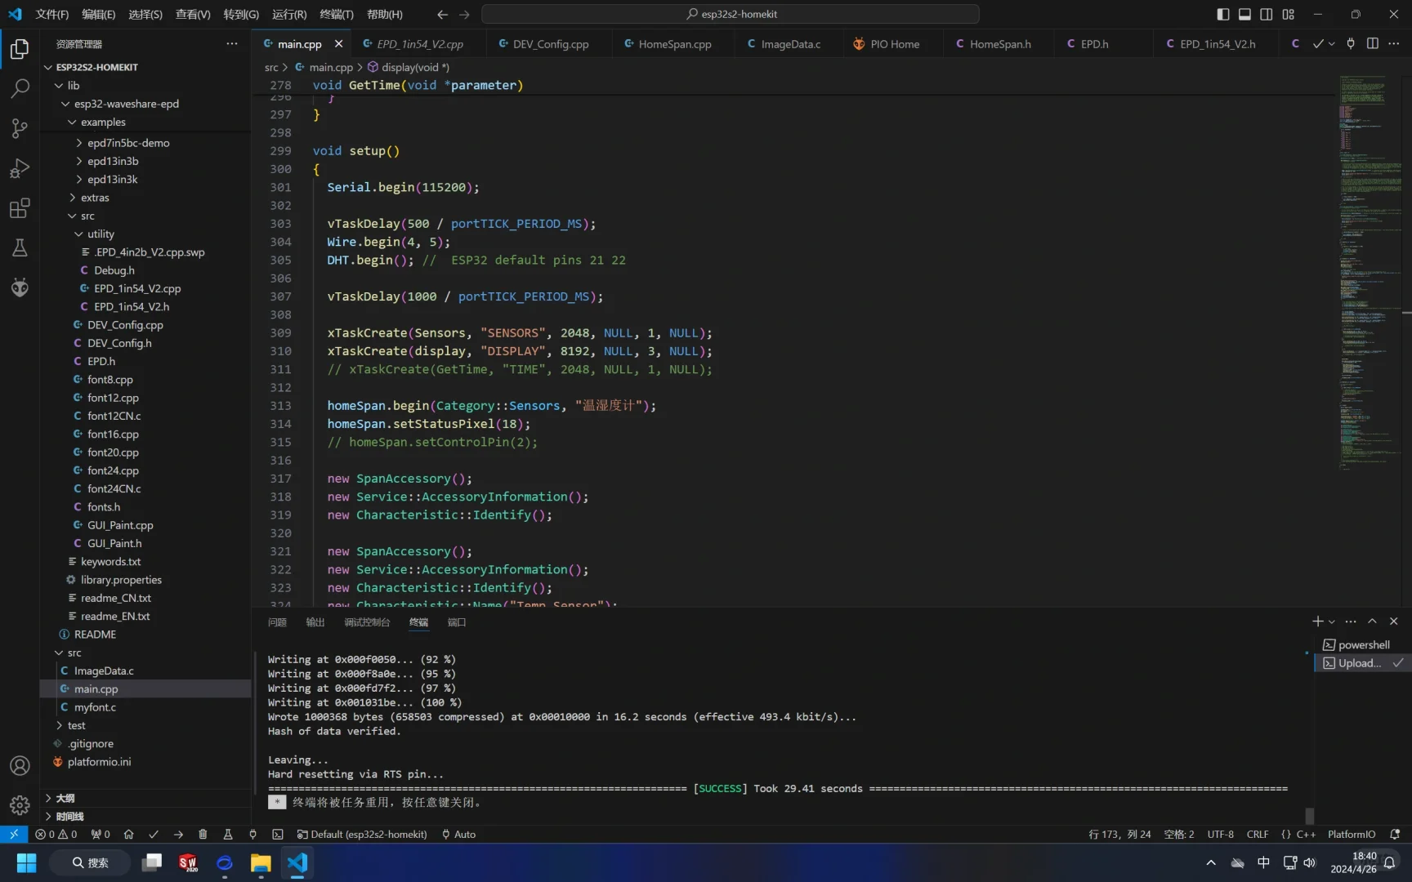Open the 文件(F) menu

click(52, 14)
